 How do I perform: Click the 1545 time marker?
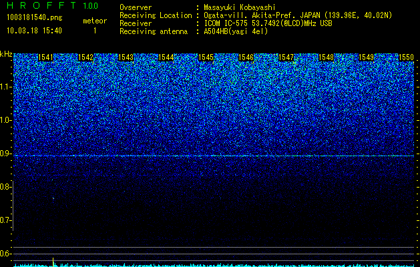(206, 57)
